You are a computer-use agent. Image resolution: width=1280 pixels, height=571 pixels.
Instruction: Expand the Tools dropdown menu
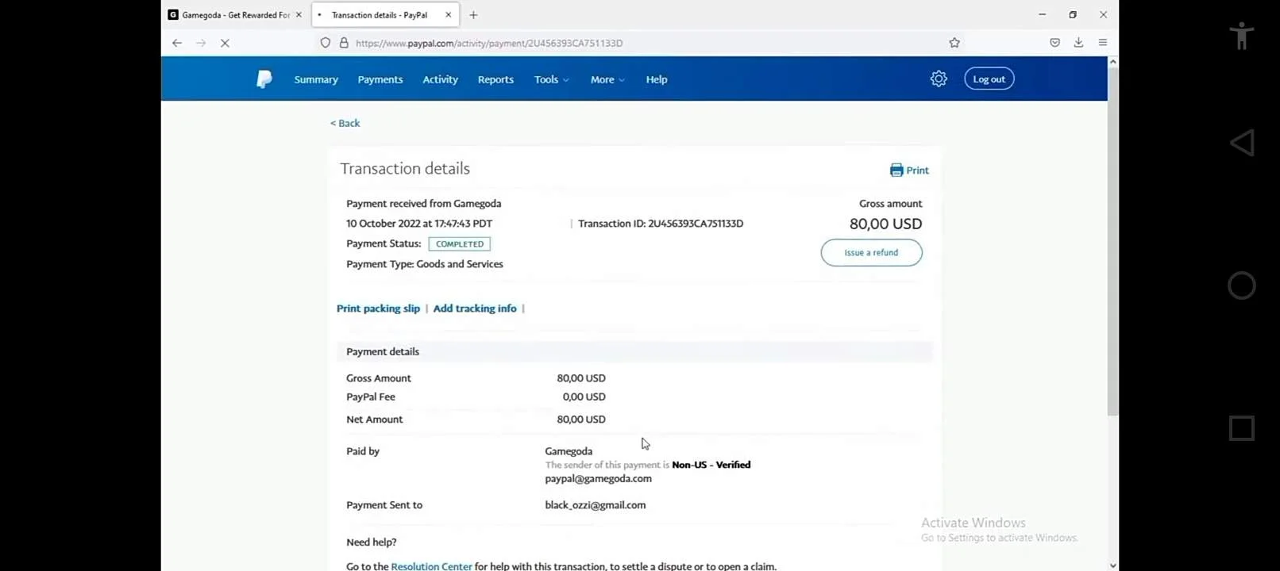pos(551,79)
